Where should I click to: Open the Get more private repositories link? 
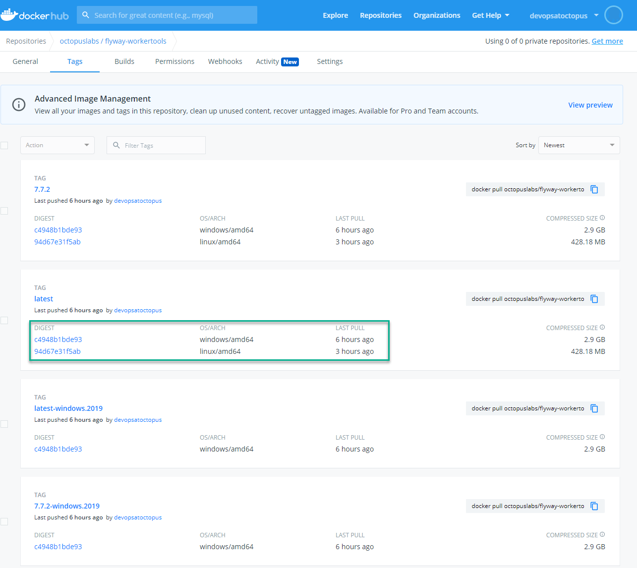coord(607,41)
